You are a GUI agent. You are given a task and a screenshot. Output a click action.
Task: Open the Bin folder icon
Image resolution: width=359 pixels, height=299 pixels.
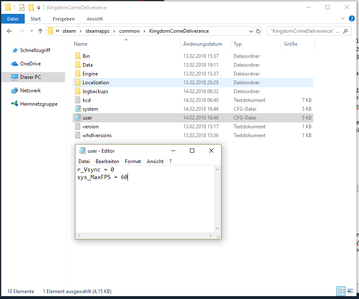78,56
